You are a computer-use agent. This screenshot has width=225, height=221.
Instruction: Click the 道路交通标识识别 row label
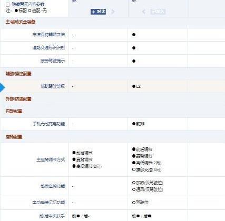point(48,48)
